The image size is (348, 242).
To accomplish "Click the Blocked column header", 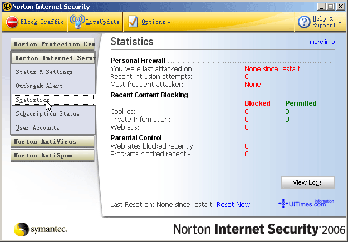I will (257, 103).
